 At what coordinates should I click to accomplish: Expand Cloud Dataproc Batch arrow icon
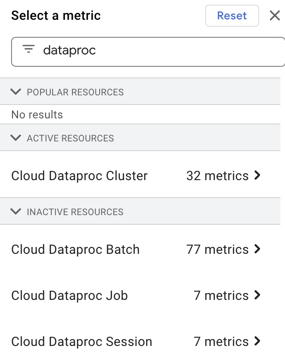[258, 249]
